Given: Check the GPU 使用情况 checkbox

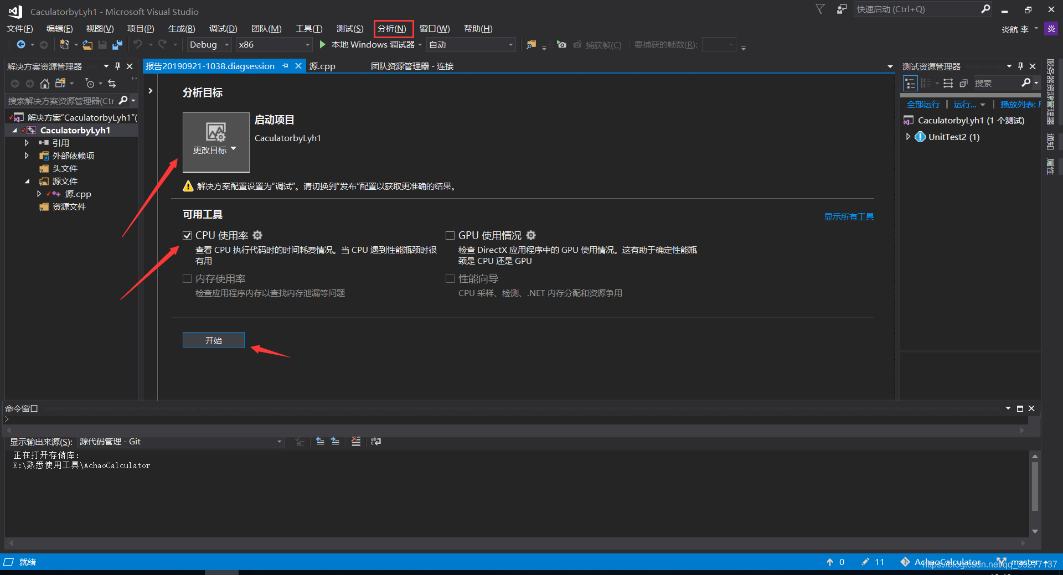Looking at the screenshot, I should (x=450, y=235).
